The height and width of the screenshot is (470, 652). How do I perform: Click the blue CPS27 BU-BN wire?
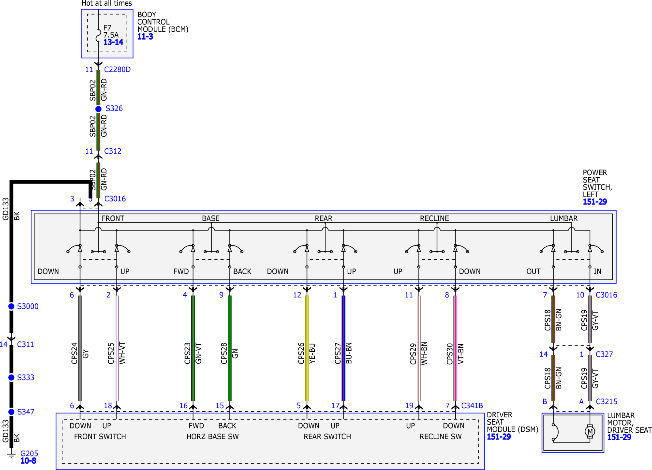(x=343, y=348)
